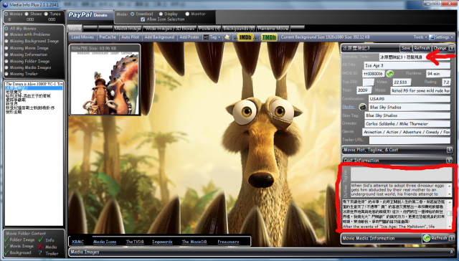Choose Monitor mode radio button

pyautogui.click(x=187, y=14)
